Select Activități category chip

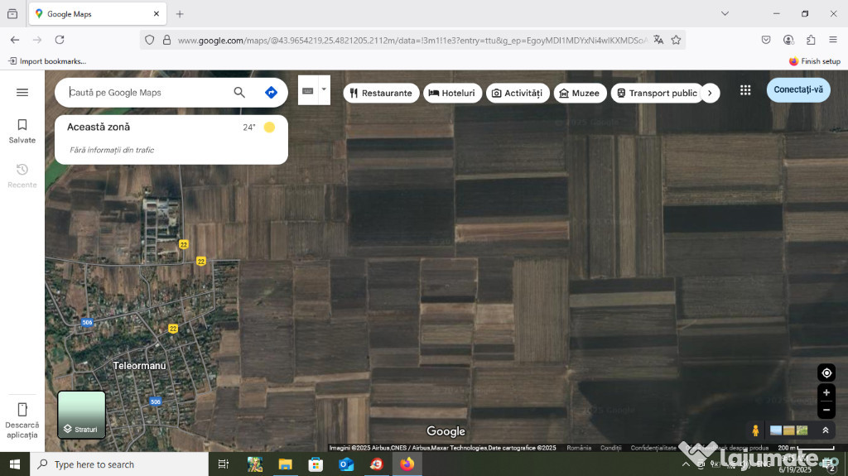point(518,93)
